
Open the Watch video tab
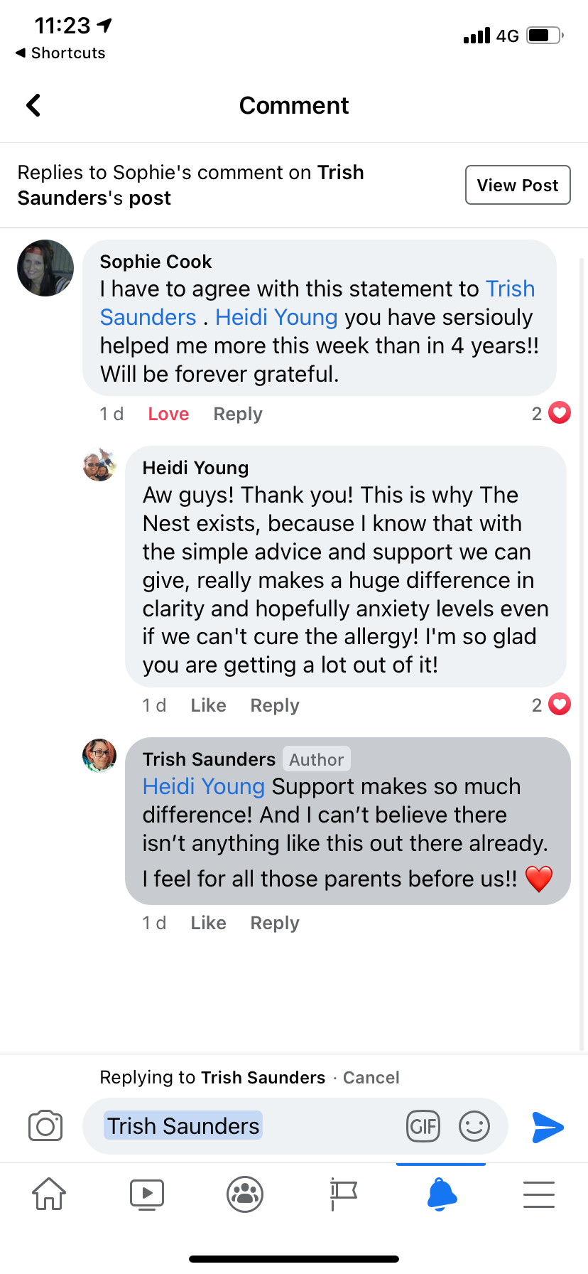coord(147,1194)
